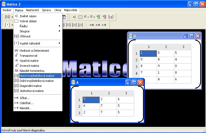Click the crop matrix toolbar icon
206x133 pixels.
pyautogui.click(x=111, y=17)
